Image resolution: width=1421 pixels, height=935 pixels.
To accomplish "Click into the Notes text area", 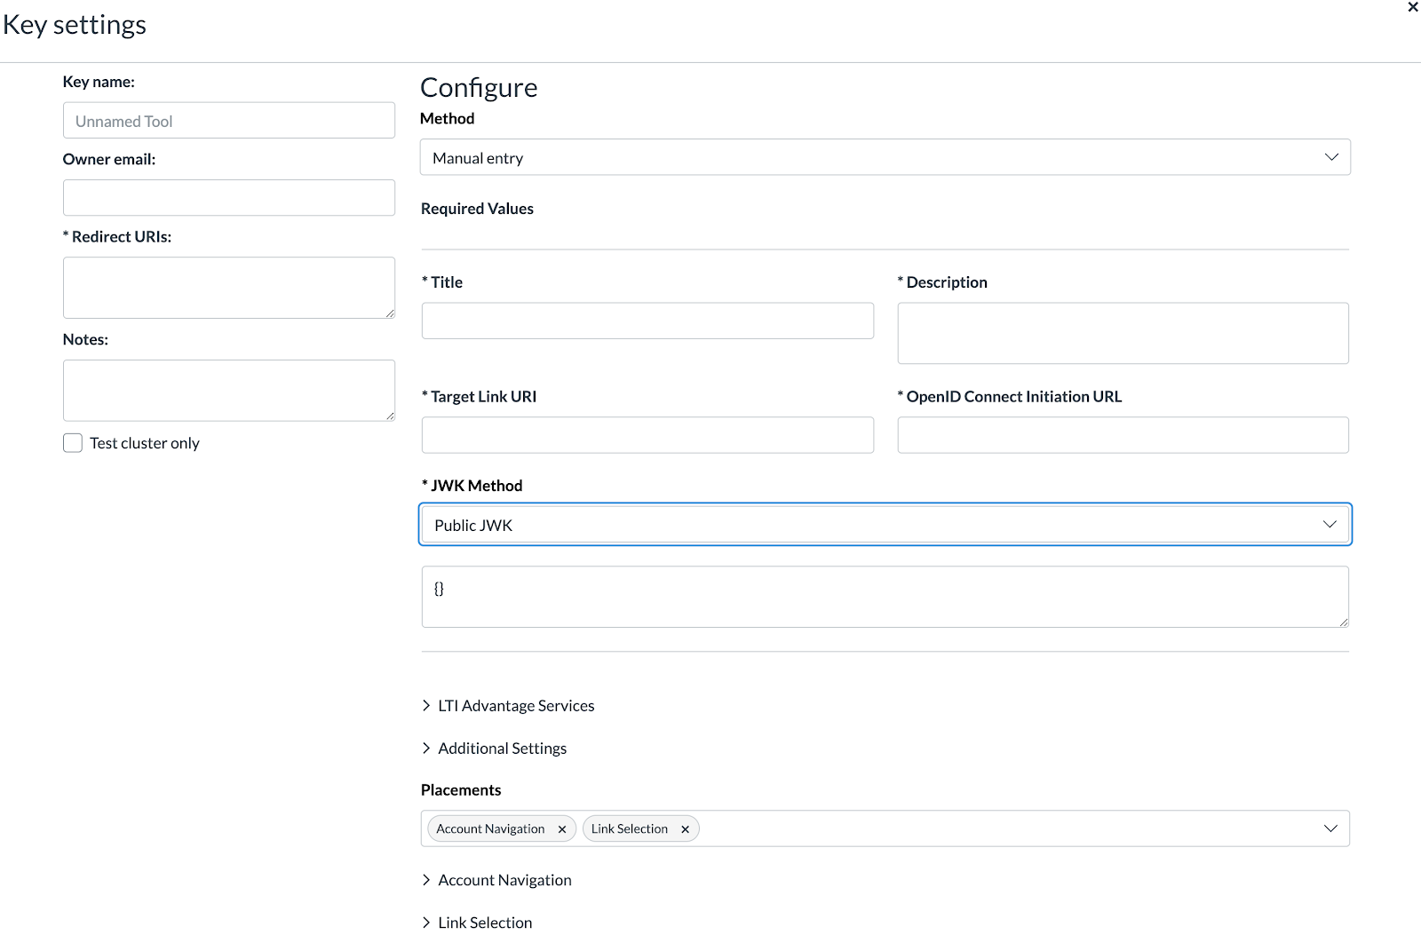I will point(228,391).
